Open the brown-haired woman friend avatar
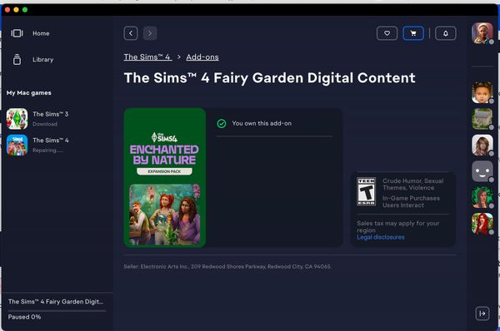Viewport: 500px width, 331px height. [482, 146]
